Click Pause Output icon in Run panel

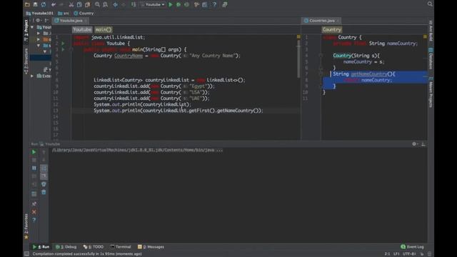pyautogui.click(x=34, y=168)
